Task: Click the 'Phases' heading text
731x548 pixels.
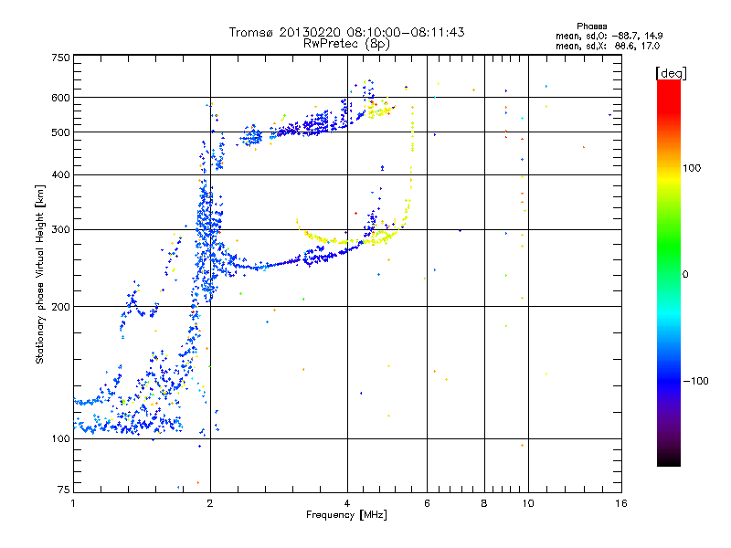Action: coord(591,26)
